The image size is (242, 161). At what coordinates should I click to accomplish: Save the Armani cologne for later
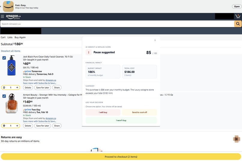43,126
